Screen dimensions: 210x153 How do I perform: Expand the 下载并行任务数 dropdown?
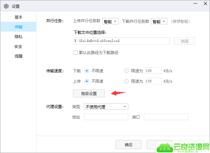(159, 21)
